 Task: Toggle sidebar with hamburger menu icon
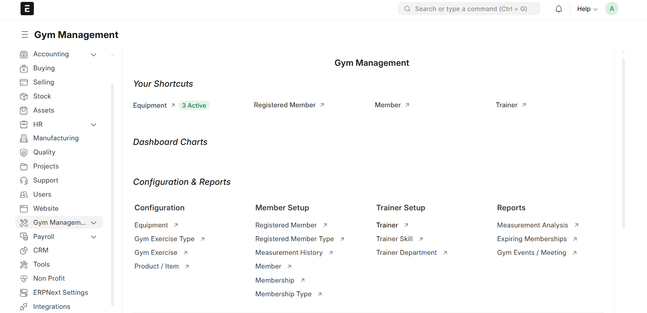(25, 35)
